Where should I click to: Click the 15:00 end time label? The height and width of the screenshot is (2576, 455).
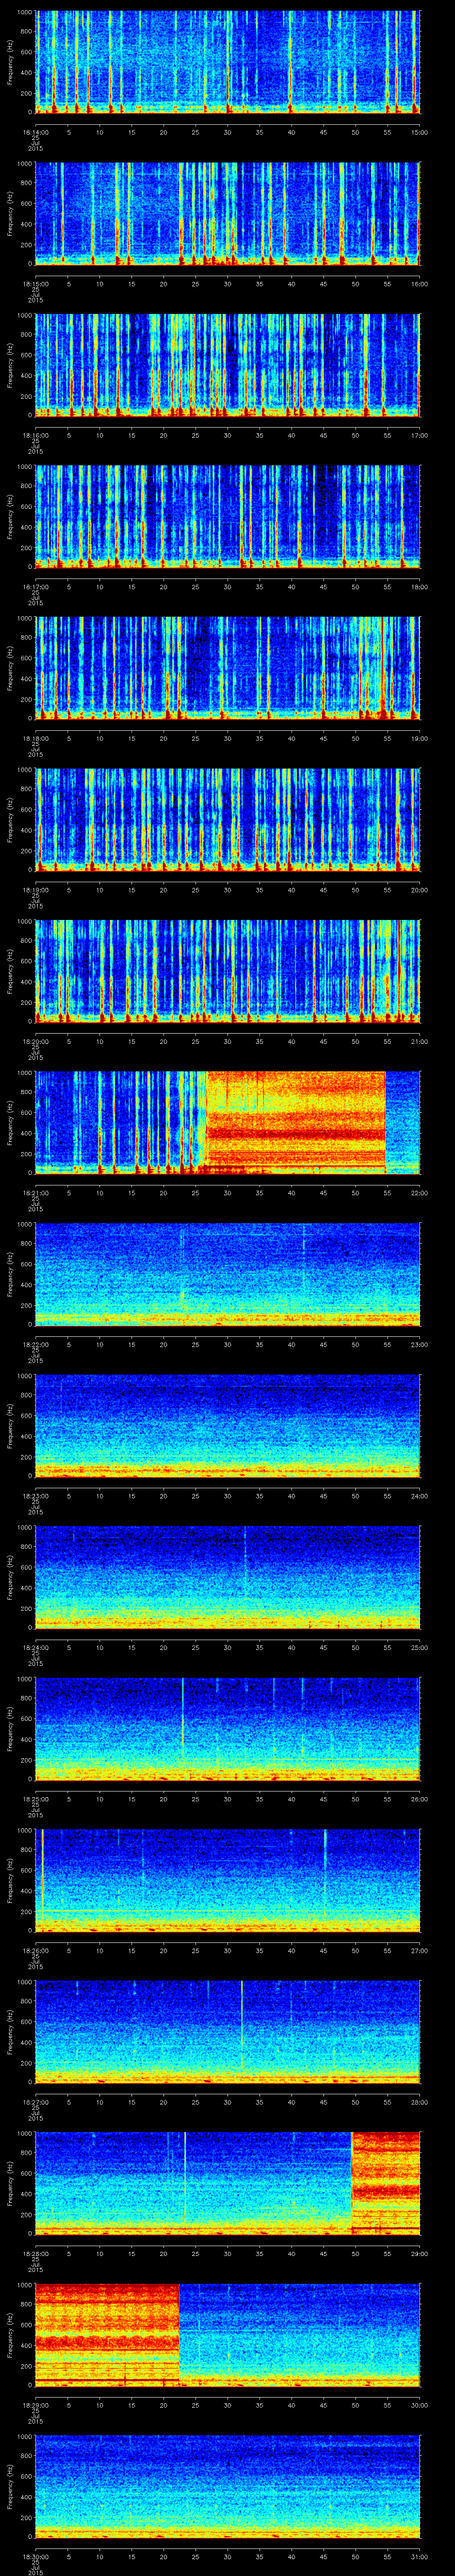pyautogui.click(x=419, y=132)
